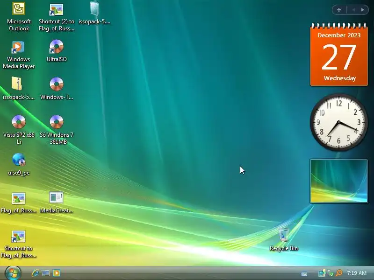Screen dimensions: 374x280
Task: Select the Flag_of_Russ... image file icon
Action: (19, 203)
